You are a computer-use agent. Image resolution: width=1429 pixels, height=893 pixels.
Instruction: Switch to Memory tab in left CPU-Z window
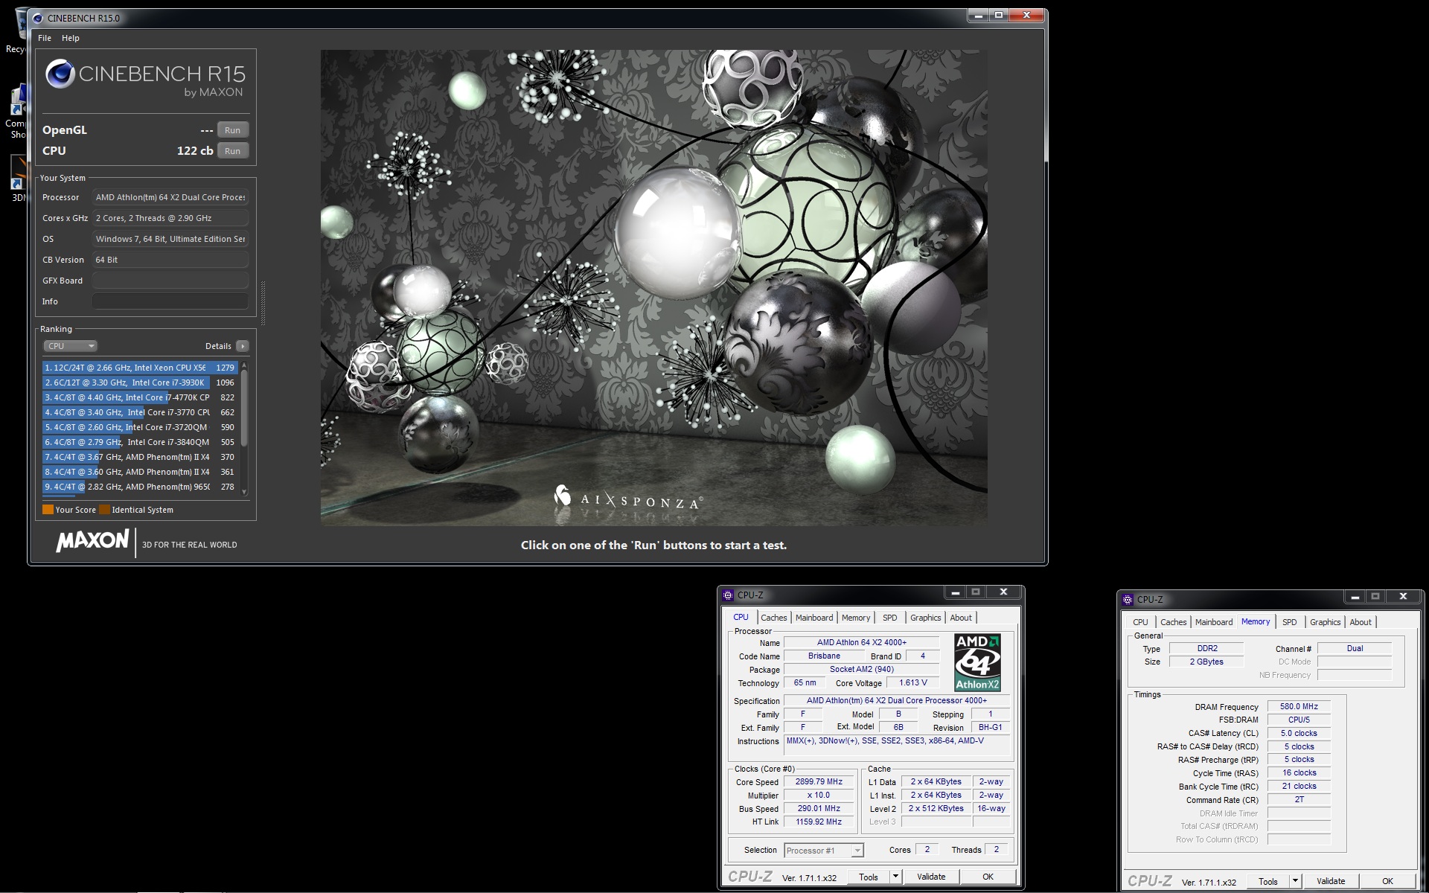coord(855,618)
